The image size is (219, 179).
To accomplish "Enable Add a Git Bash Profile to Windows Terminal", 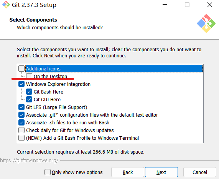I will [x=21, y=138].
